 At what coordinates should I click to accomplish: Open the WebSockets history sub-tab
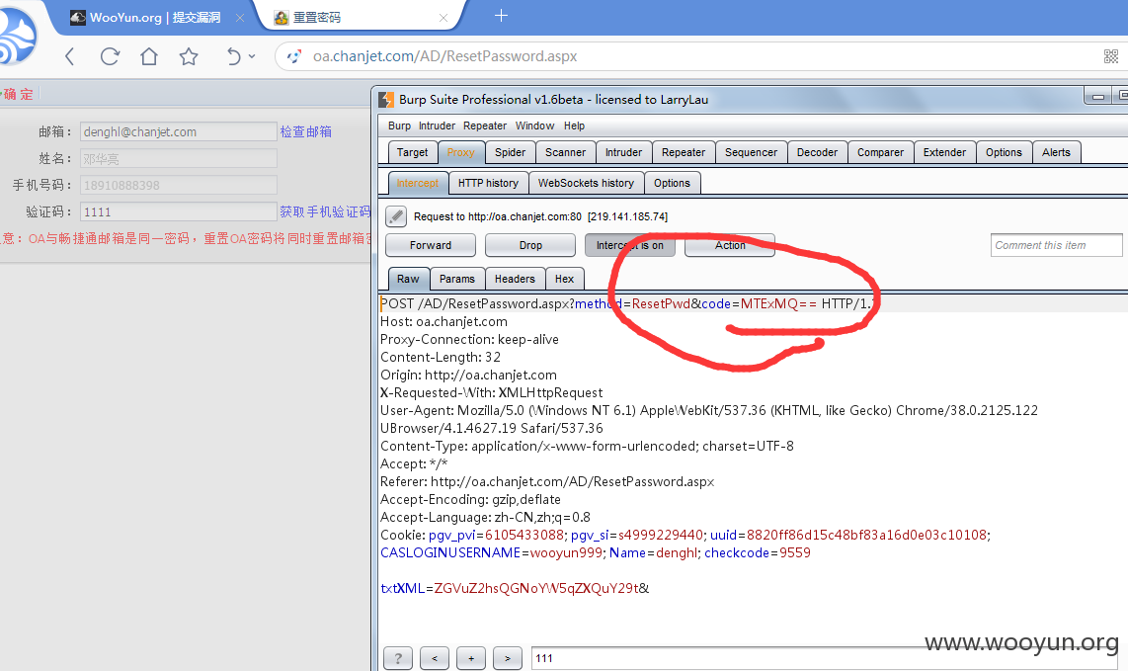point(587,183)
